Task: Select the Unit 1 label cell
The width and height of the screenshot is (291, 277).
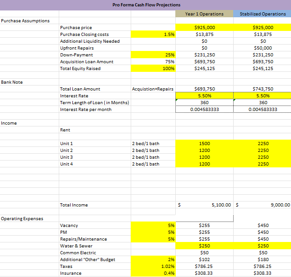Action: click(95, 144)
